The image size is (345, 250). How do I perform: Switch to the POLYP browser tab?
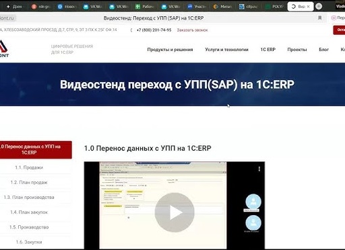(x=275, y=7)
